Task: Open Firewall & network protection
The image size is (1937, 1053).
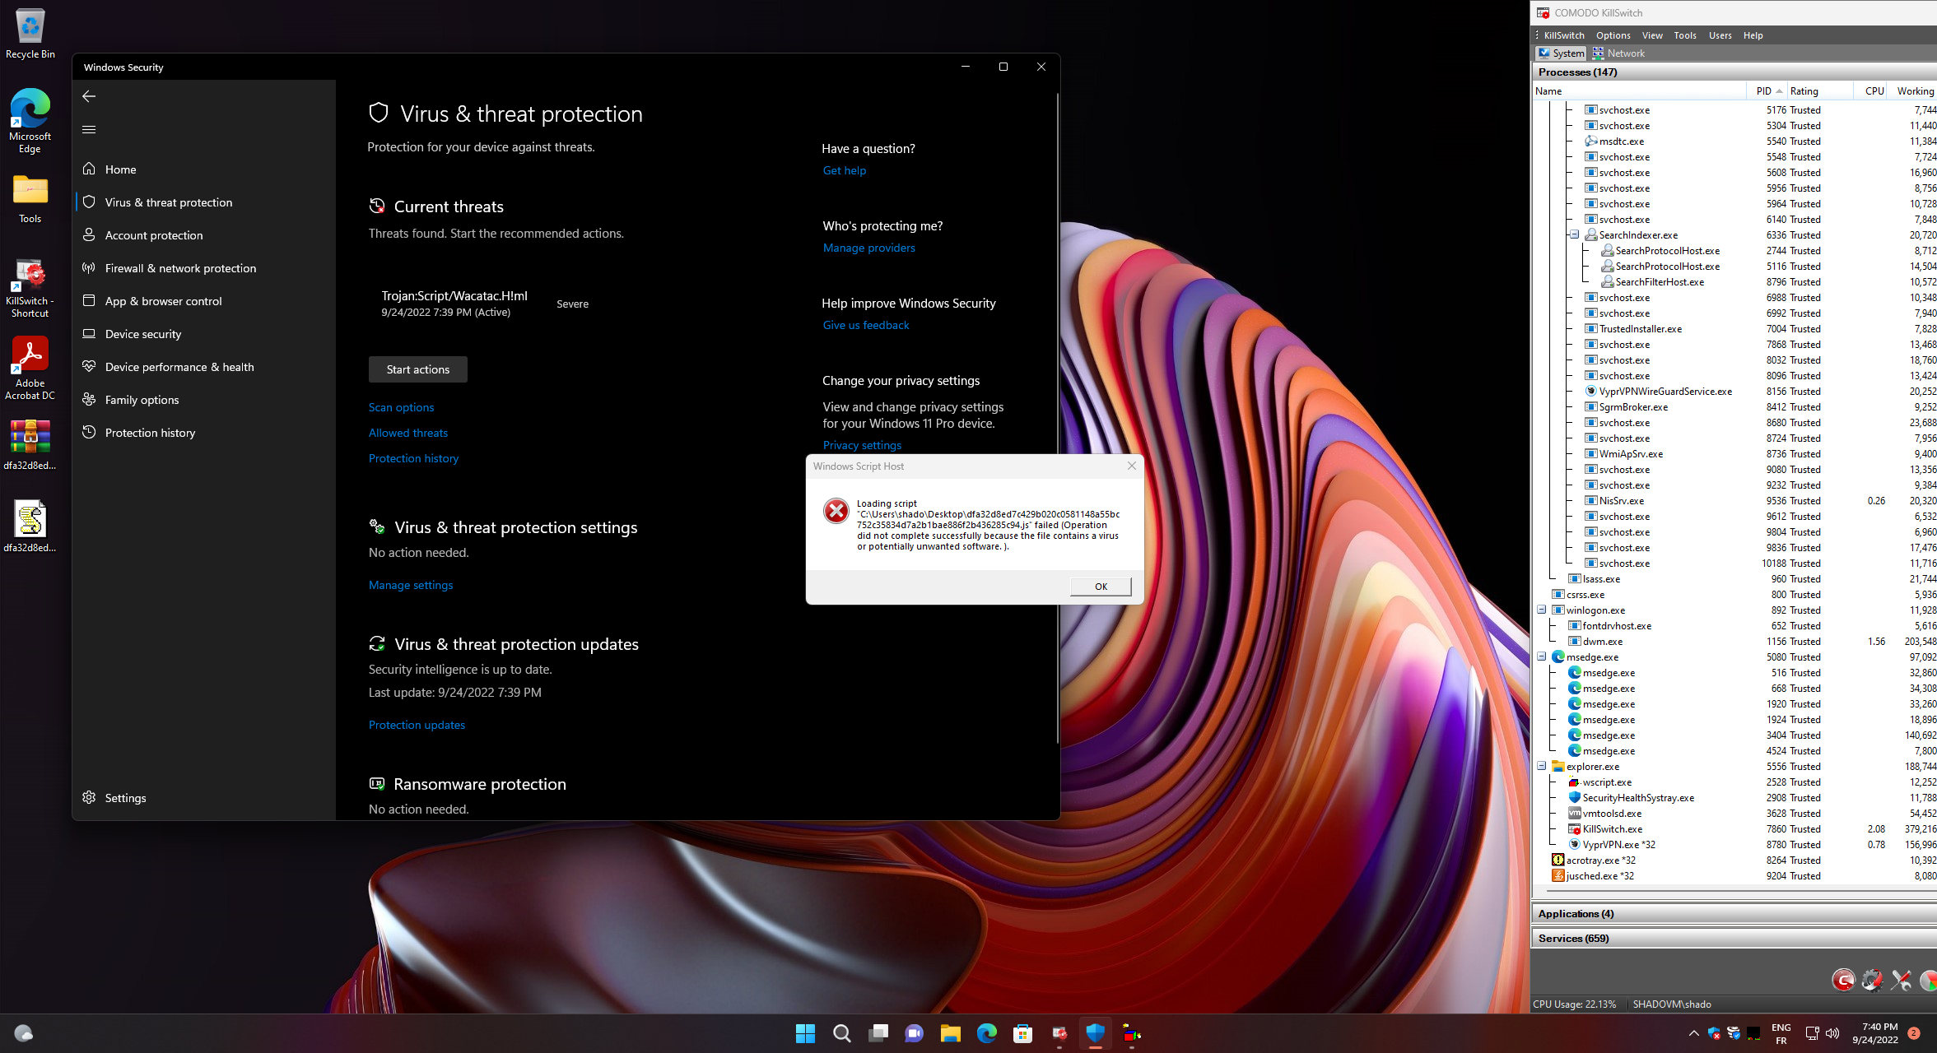Action: (180, 268)
